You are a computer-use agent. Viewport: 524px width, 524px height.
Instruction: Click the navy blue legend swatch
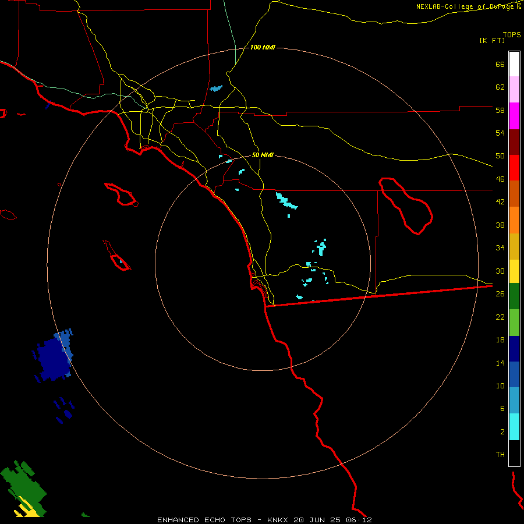pyautogui.click(x=514, y=349)
